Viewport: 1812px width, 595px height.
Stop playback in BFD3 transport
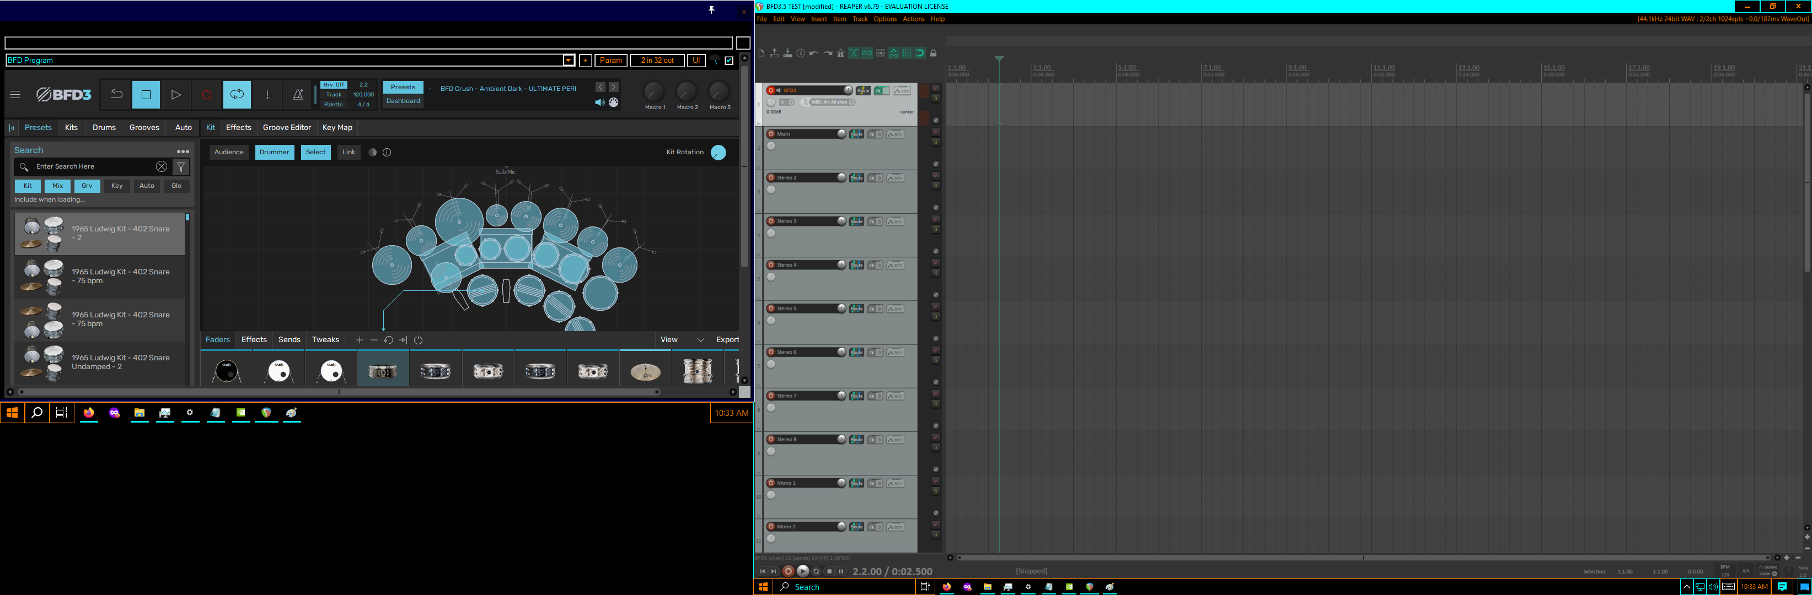146,95
